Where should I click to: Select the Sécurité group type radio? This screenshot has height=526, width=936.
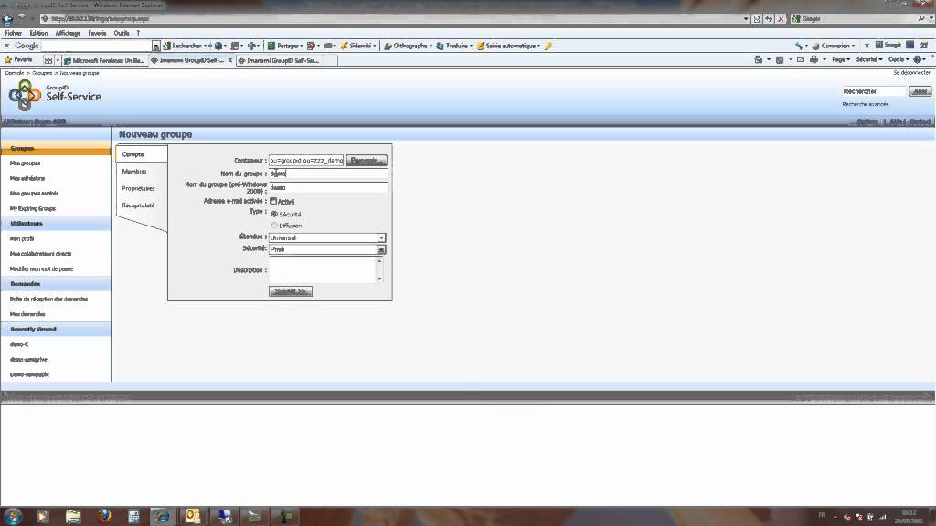(x=274, y=214)
